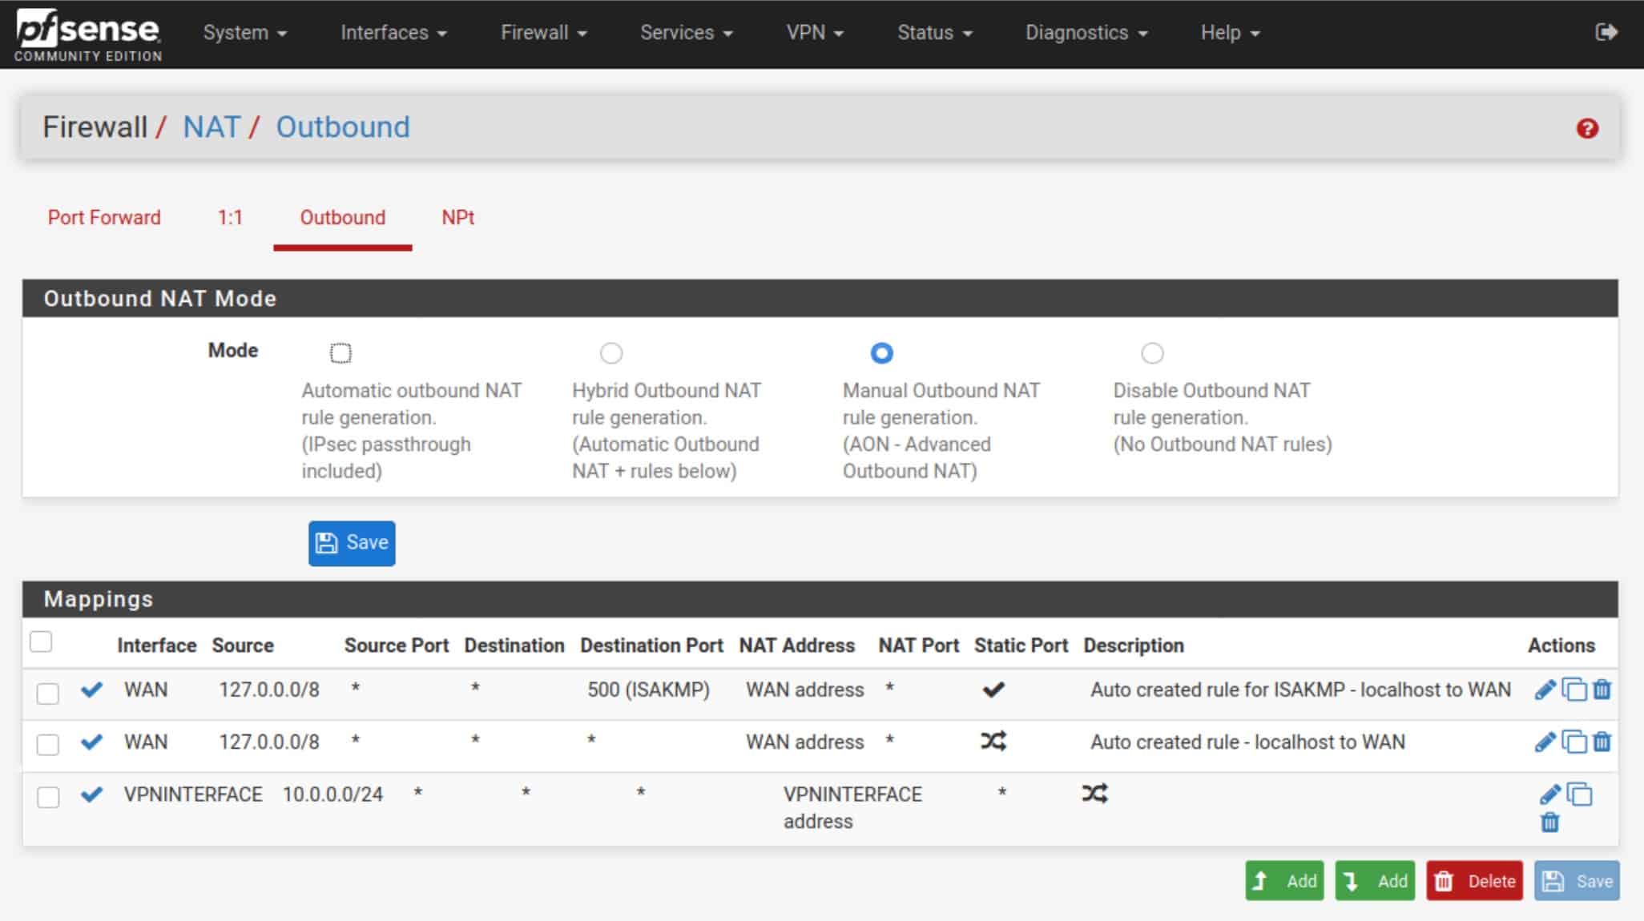Viewport: 1644px width, 921px height.
Task: Toggle enabled checkmark on VPNINTERFACE rule
Action: tap(91, 794)
